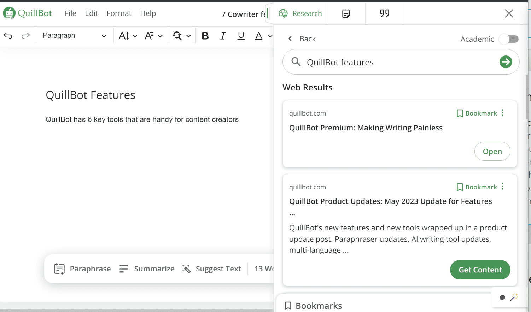Viewport: 531px width, 312px height.
Task: Open the font size tool
Action: click(124, 36)
